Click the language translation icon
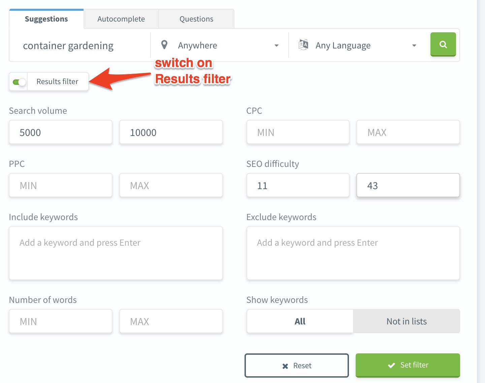 303,45
